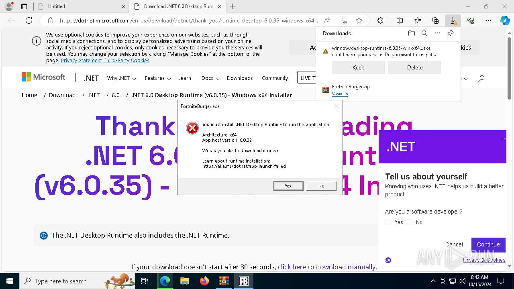Open the Extensions puzzle icon
514x289 pixels.
click(380, 20)
